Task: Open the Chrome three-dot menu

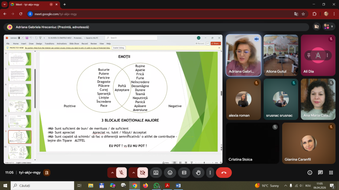Action: pos(334,14)
